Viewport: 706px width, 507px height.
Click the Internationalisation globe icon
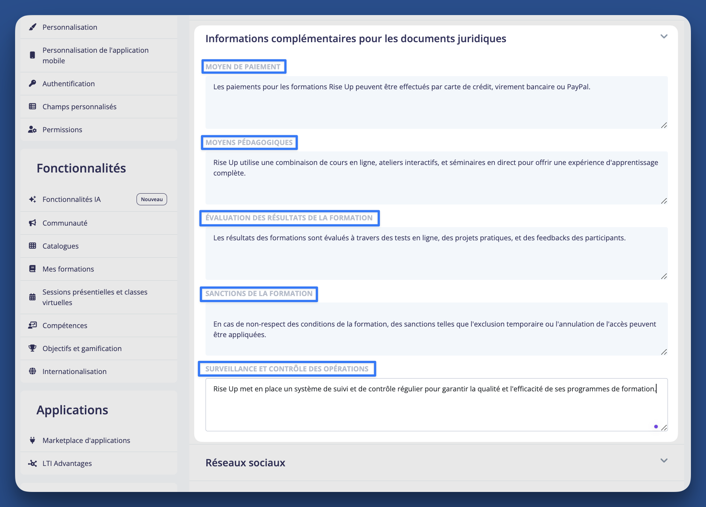tap(33, 371)
